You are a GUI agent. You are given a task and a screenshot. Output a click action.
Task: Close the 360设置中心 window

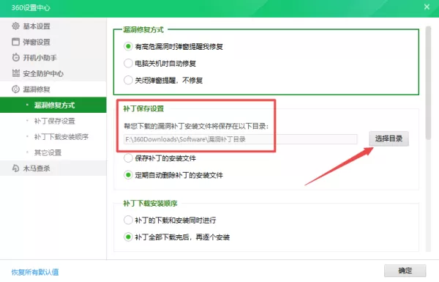[x=427, y=7]
